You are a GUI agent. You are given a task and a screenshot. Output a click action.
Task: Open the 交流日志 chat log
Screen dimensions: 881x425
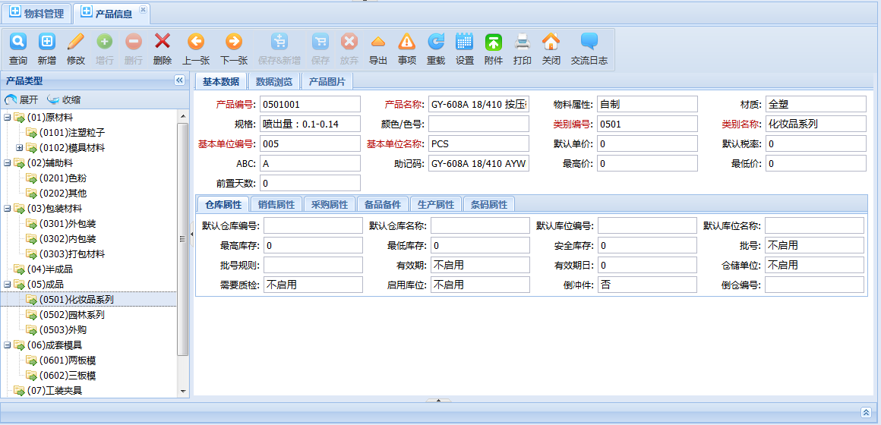point(589,42)
